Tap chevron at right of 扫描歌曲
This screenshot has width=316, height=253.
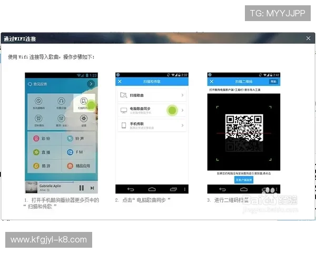(182, 95)
